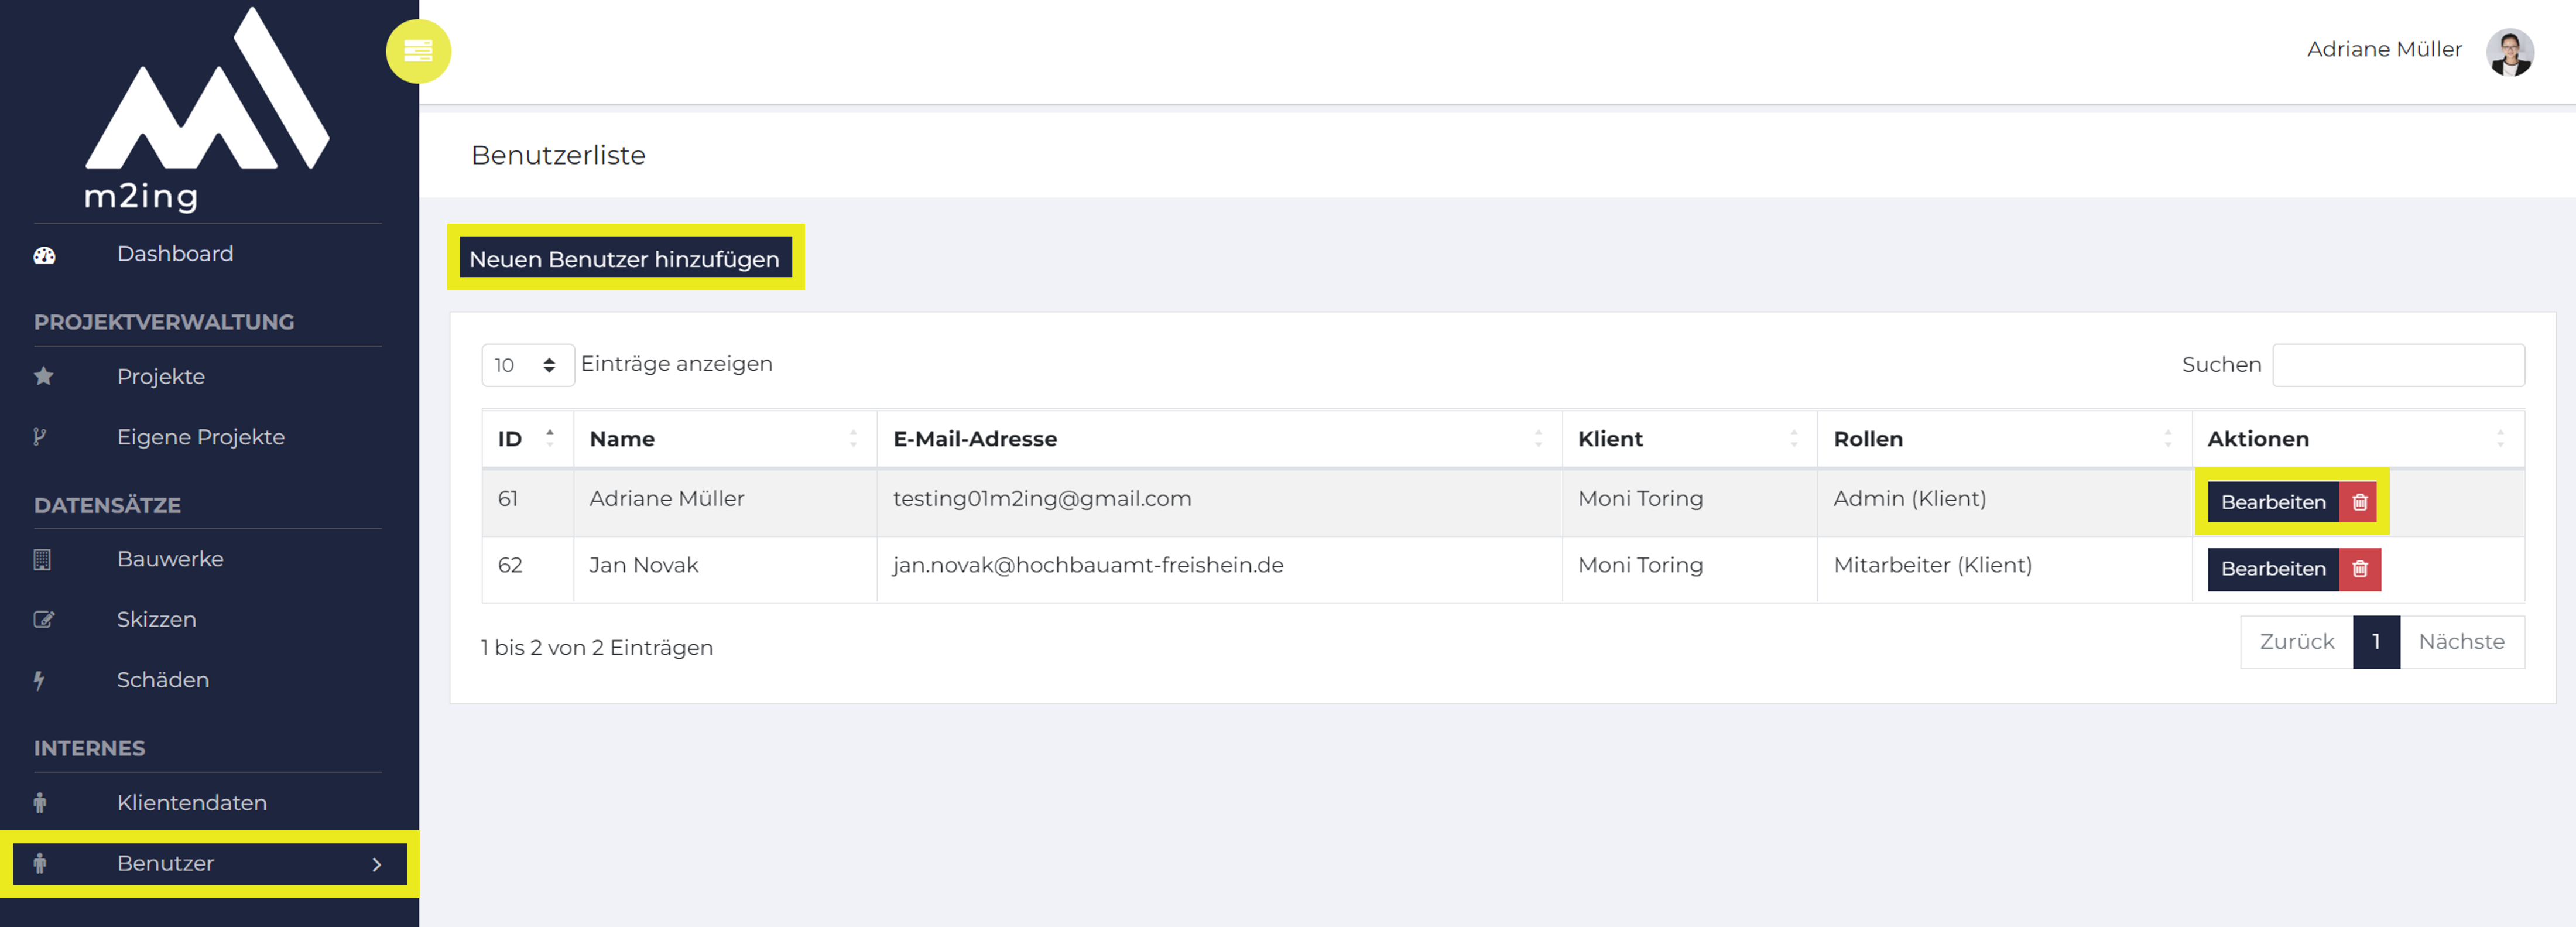
Task: Click the lightning icon beside Schäden
Action: (x=39, y=681)
